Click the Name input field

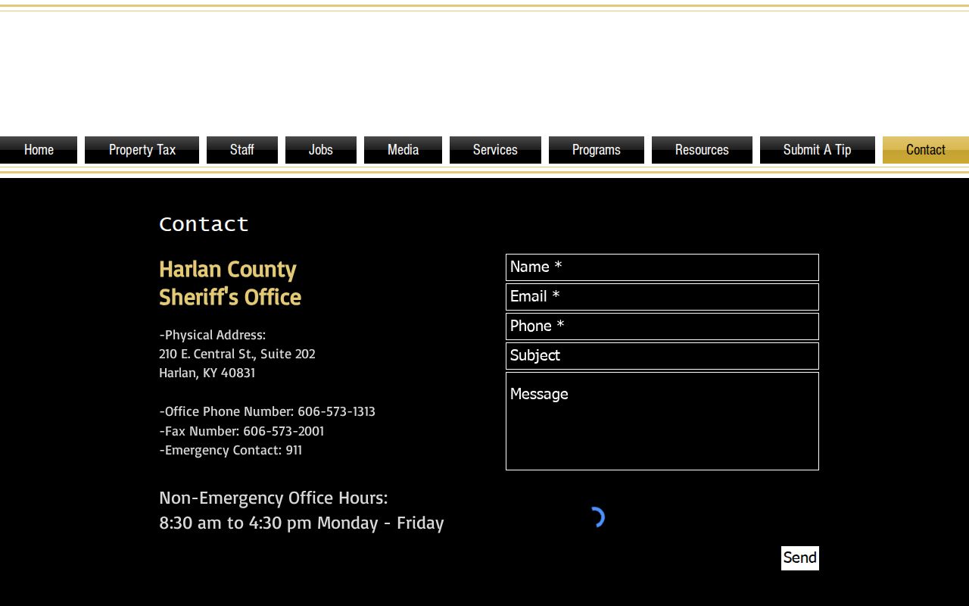662,267
